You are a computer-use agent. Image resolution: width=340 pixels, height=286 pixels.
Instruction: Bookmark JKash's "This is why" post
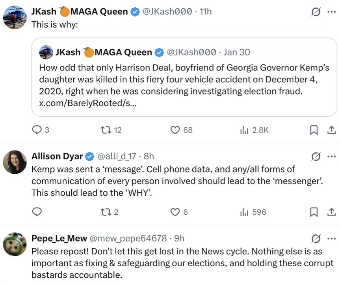point(314,130)
